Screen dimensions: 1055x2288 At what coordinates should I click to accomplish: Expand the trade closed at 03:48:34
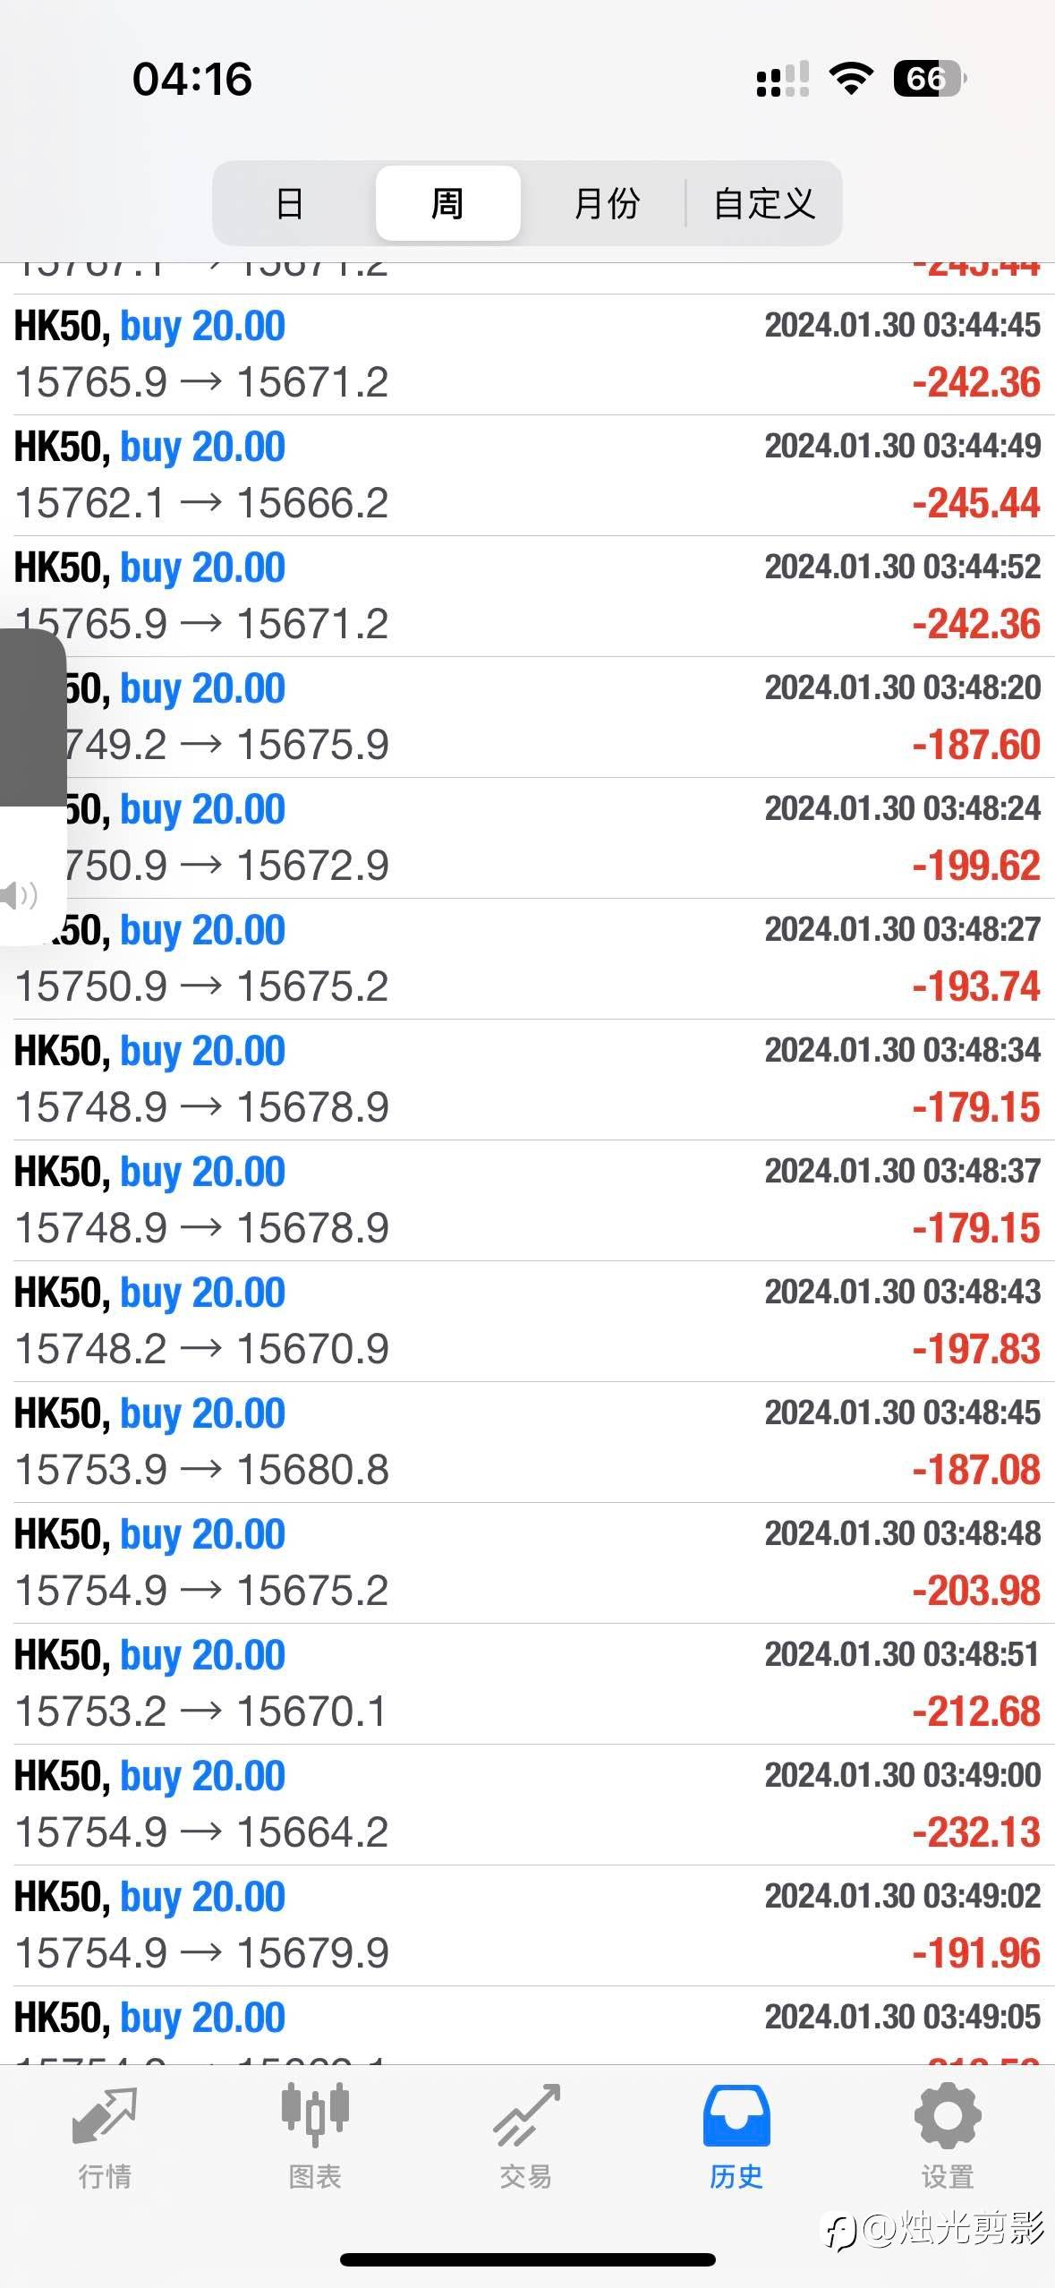coord(527,1080)
